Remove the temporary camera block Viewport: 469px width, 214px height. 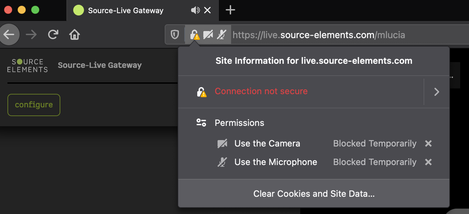pos(428,143)
